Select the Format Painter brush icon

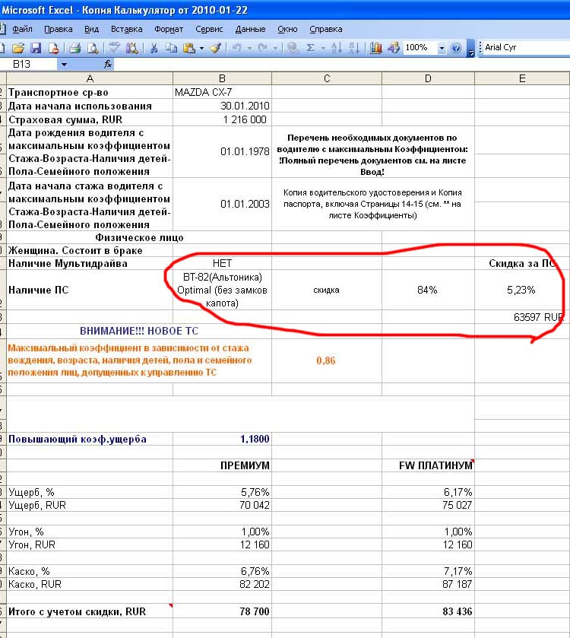216,48
